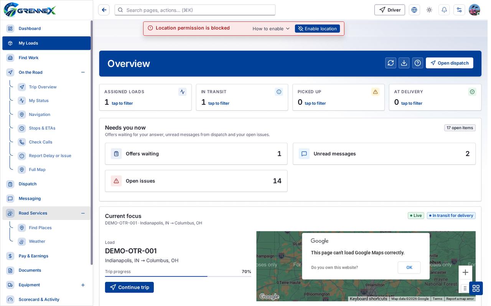Viewport: 491px width, 306px height.
Task: Select Report Delay or Issue
Action: coord(53,156)
